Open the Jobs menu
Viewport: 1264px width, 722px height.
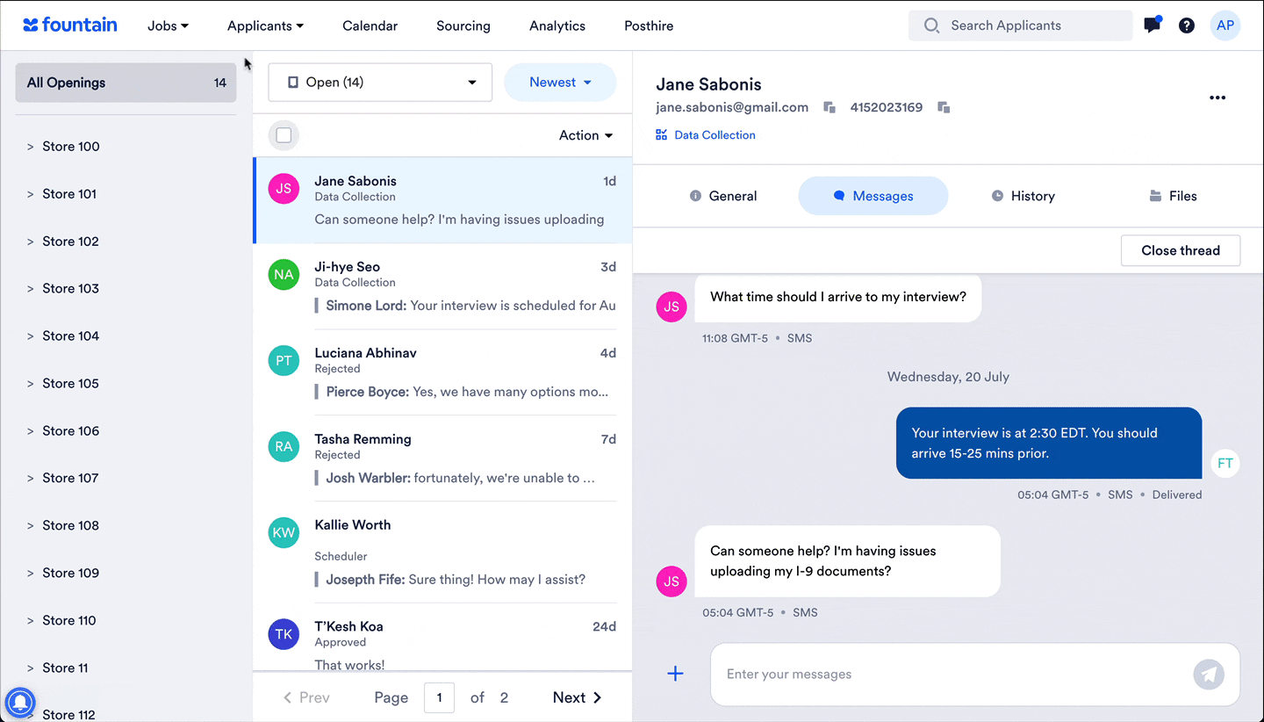click(167, 25)
